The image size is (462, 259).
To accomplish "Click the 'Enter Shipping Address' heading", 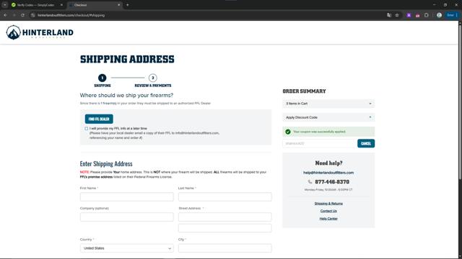I will (106, 163).
